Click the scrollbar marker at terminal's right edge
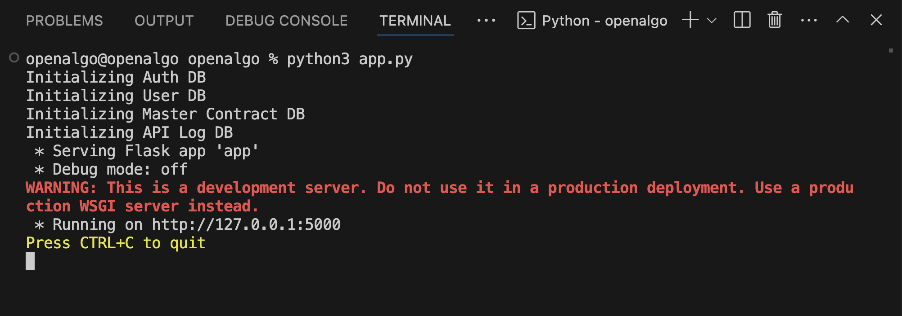 (891, 51)
